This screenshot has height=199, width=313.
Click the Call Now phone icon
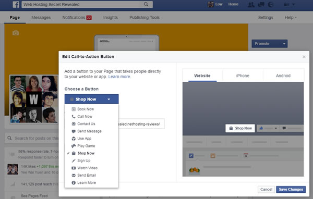[74, 117]
